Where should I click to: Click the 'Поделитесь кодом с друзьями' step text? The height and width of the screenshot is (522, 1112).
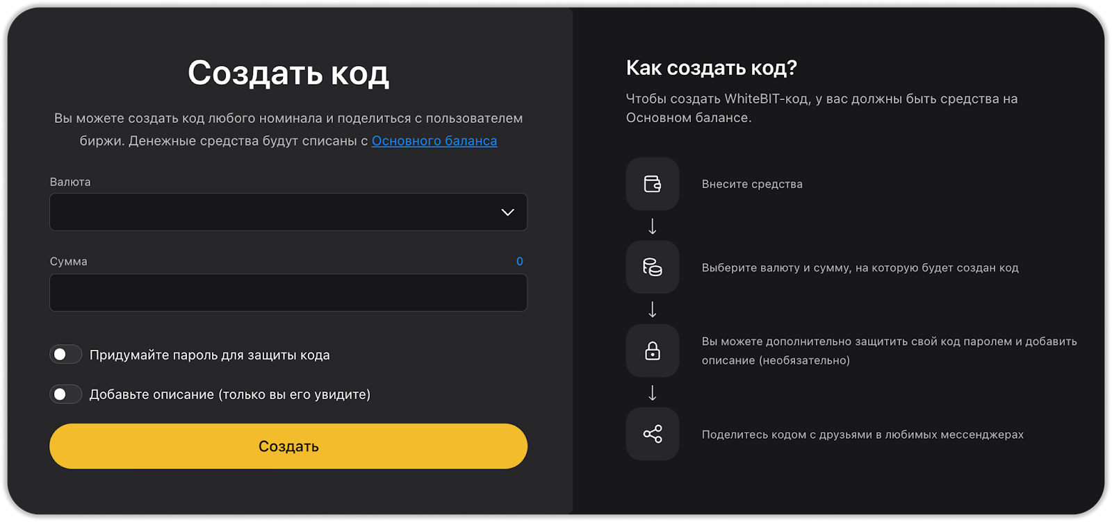pos(862,435)
